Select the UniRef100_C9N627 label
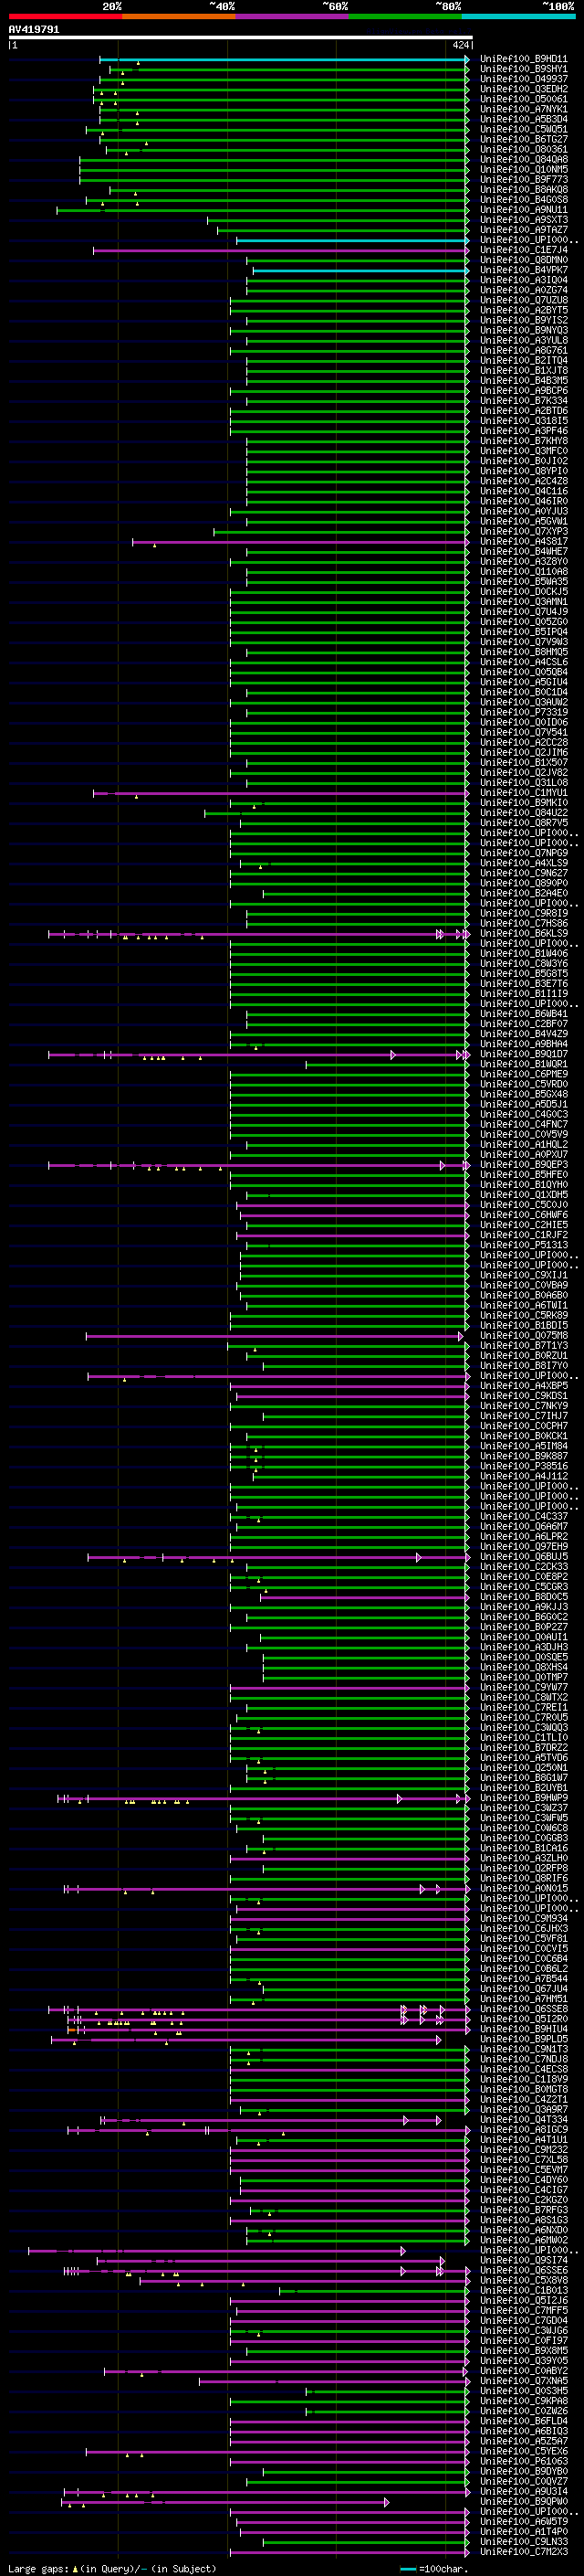Screen dimensions: 584x2576 [x=523, y=873]
